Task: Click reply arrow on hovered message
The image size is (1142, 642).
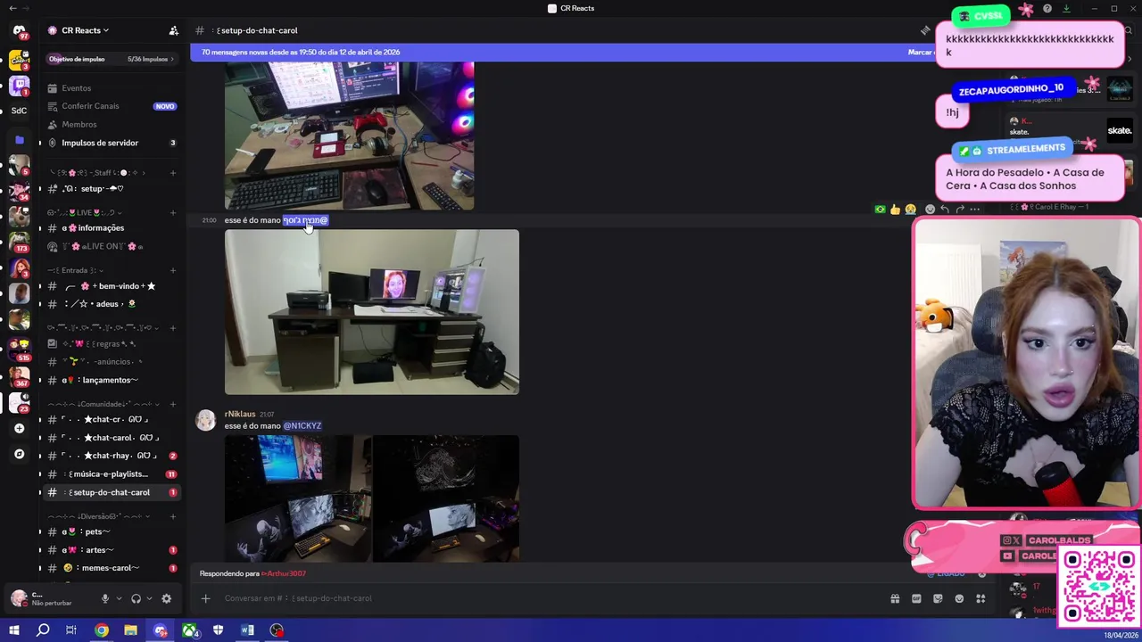Action: click(x=945, y=209)
